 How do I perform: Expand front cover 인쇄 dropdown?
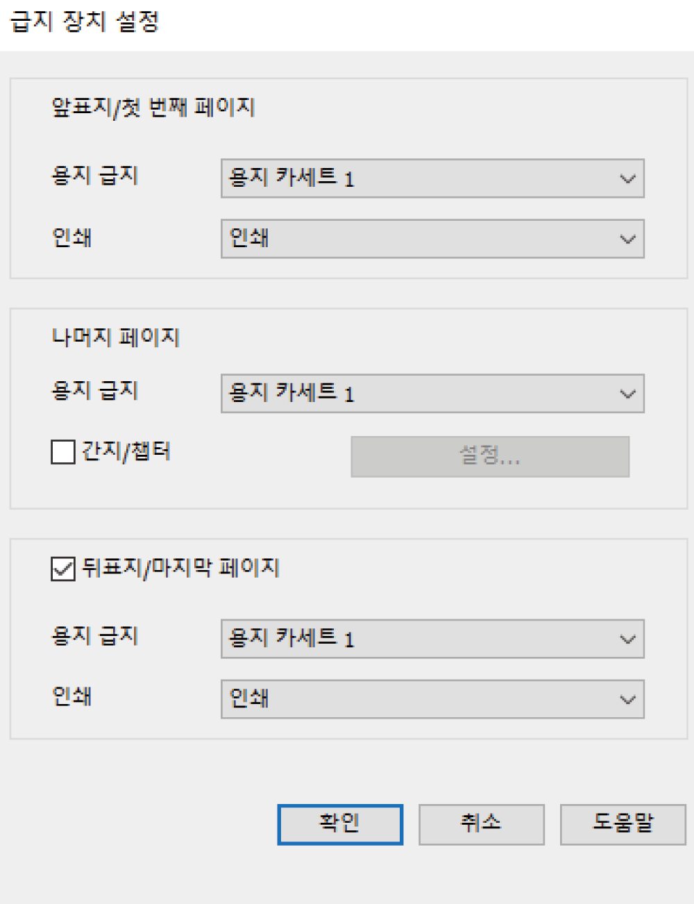[432, 239]
